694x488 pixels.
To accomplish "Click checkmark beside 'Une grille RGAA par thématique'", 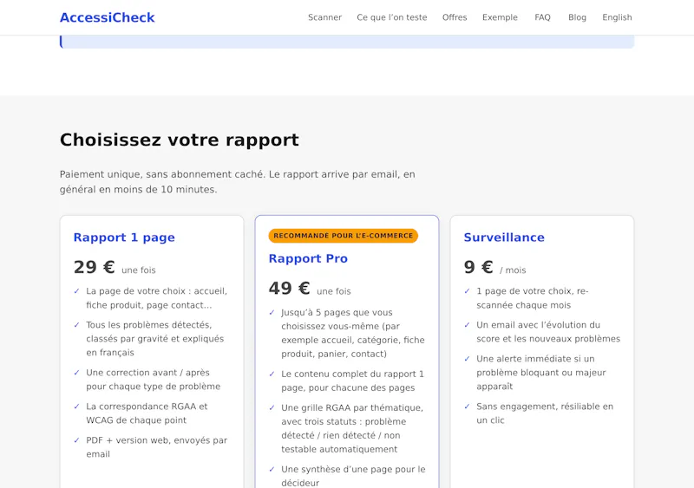I will tap(272, 407).
